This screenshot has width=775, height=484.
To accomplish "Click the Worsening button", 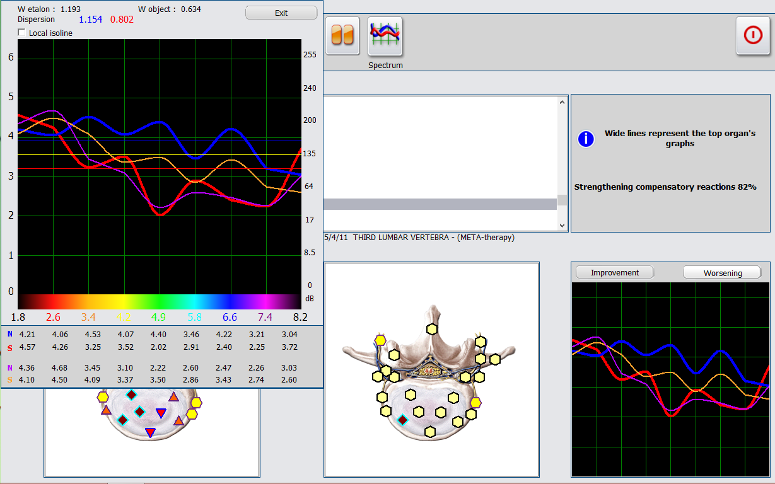I will [722, 273].
